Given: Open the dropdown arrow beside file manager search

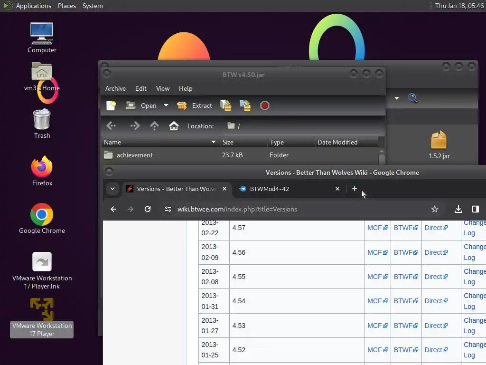Looking at the screenshot, I should coord(396,98).
